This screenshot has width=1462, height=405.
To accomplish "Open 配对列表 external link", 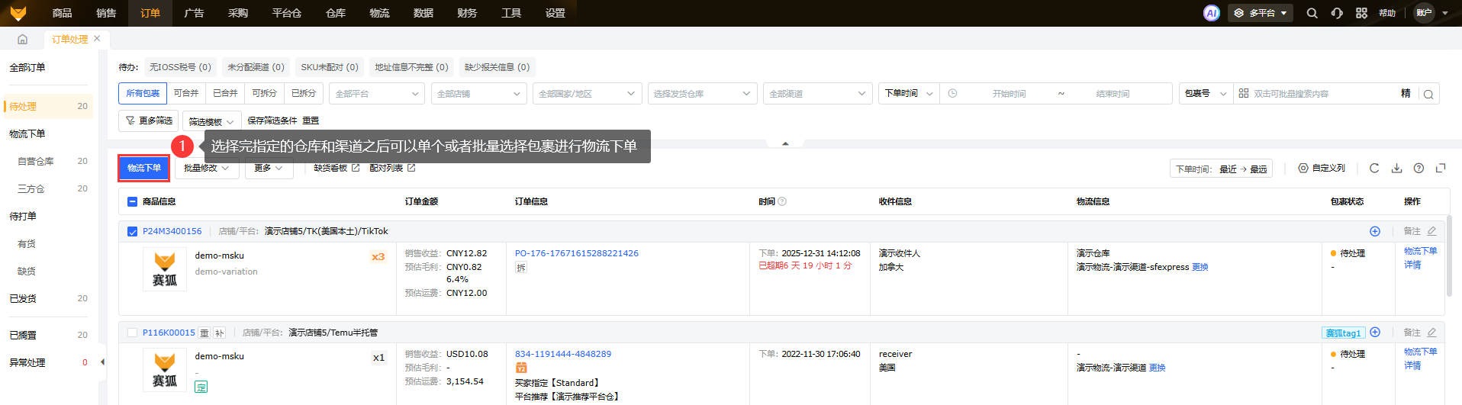I will pyautogui.click(x=392, y=168).
